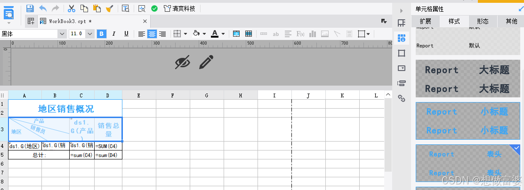The height and width of the screenshot is (190, 524).
Task: Click the paint bucket fill color icon
Action: click(x=196, y=34)
